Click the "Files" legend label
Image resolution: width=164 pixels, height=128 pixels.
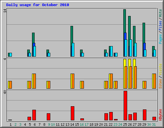click(160, 25)
